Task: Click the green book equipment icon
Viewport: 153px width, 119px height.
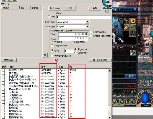Action: (x=133, y=27)
